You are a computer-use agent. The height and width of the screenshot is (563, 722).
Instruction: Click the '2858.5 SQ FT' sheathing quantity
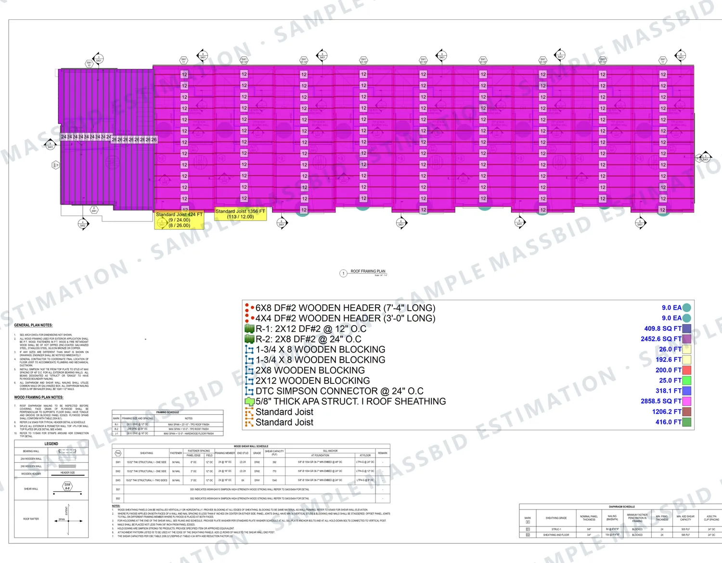pyautogui.click(x=661, y=402)
